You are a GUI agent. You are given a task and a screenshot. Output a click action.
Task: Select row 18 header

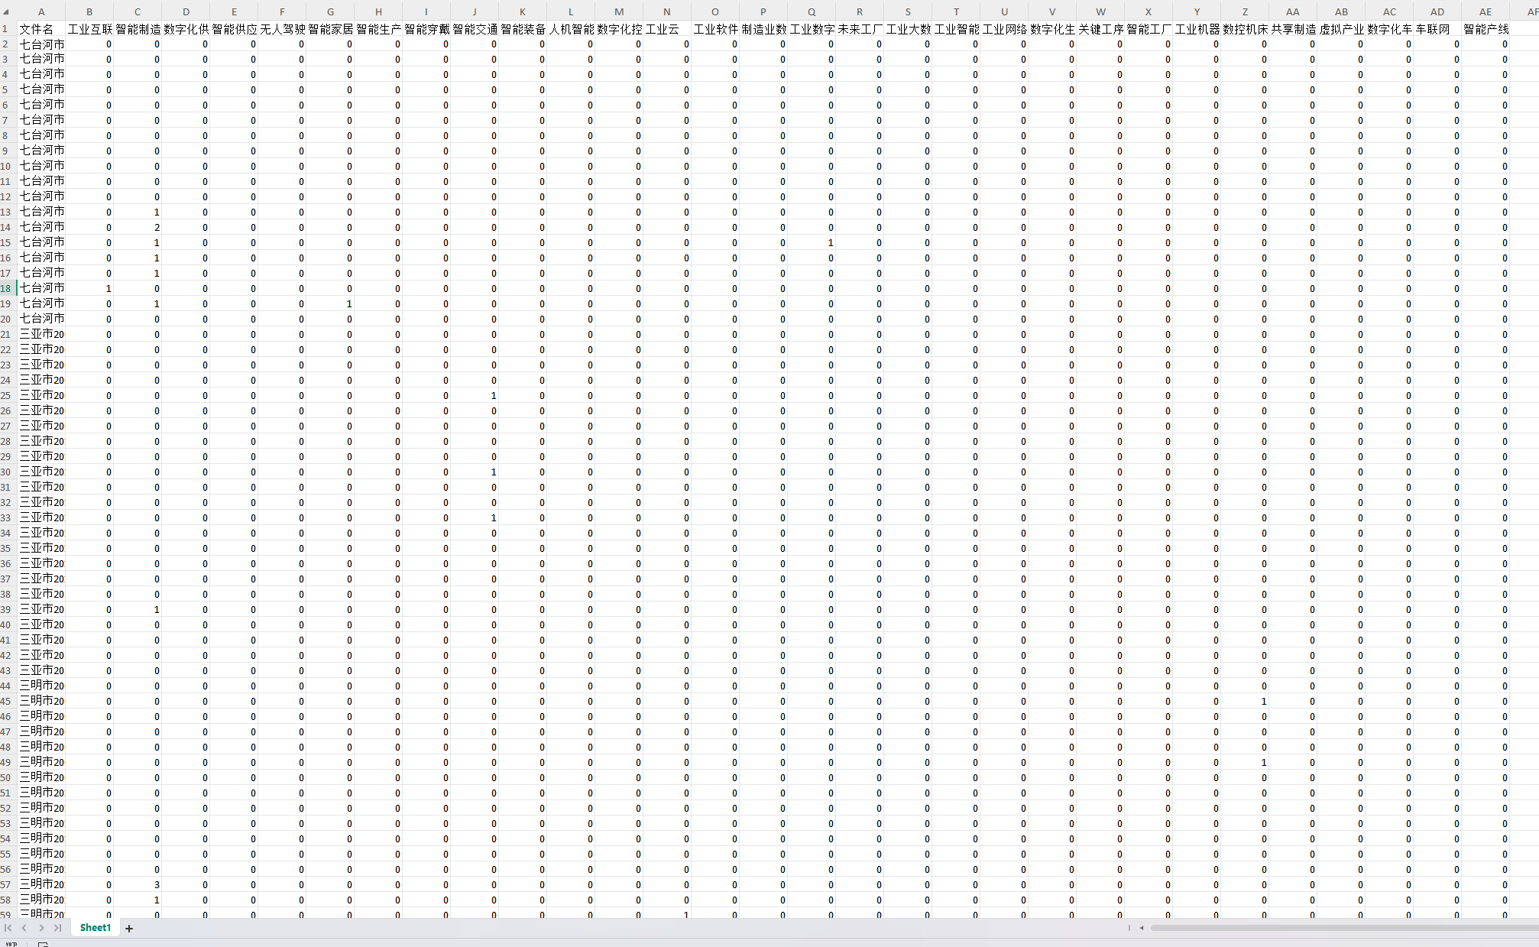pos(6,288)
